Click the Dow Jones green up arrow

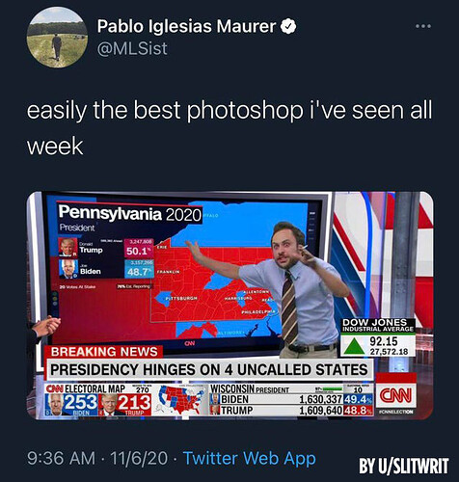point(354,345)
